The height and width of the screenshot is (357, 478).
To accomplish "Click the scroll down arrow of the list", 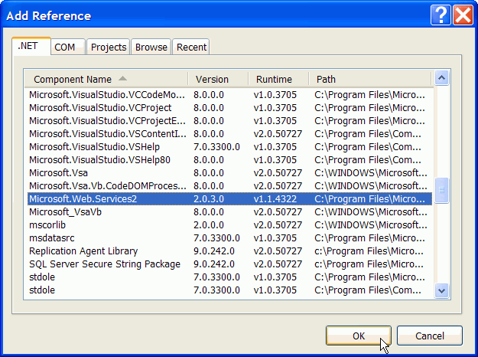I will (x=442, y=290).
